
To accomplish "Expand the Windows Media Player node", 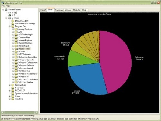I will [13, 74].
